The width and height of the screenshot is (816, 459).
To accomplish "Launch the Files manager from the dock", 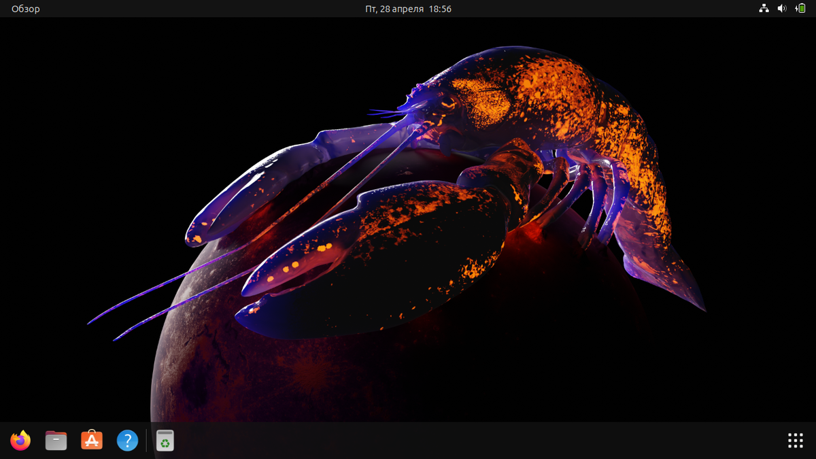I will pyautogui.click(x=56, y=441).
